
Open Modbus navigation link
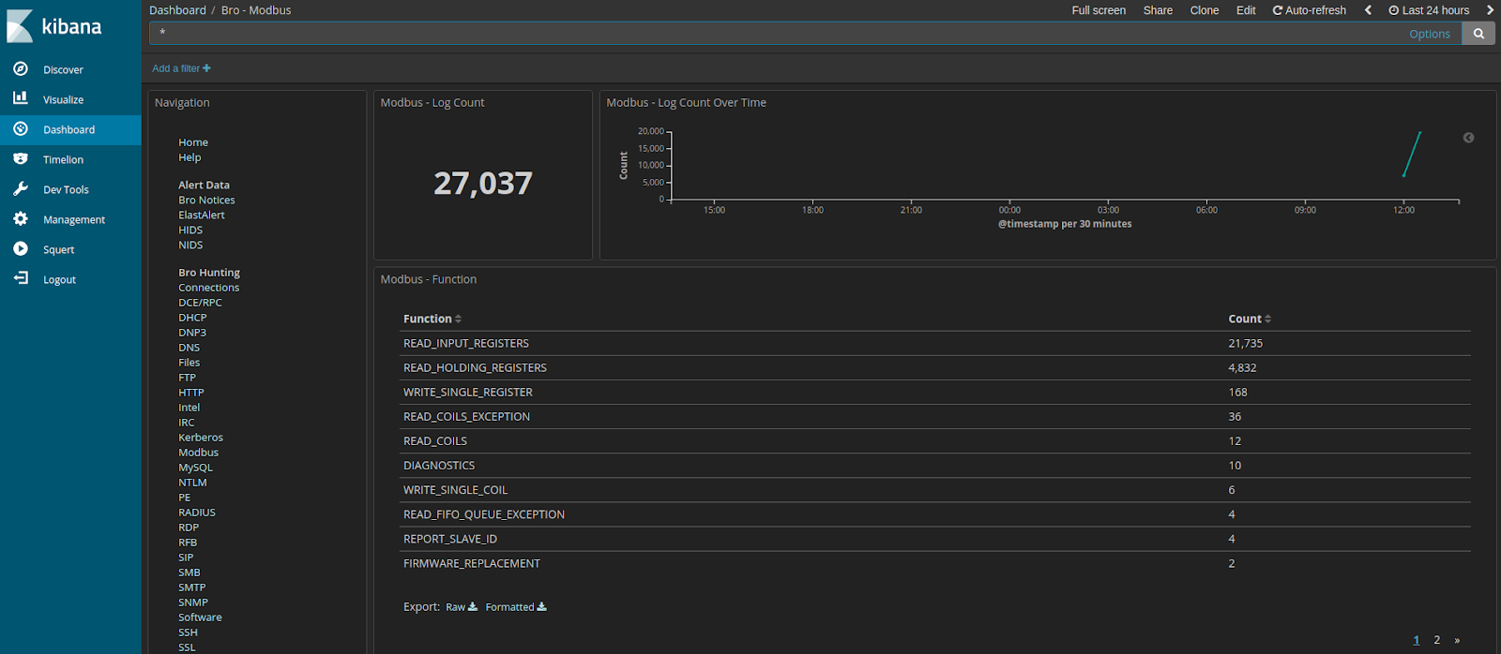(x=198, y=453)
